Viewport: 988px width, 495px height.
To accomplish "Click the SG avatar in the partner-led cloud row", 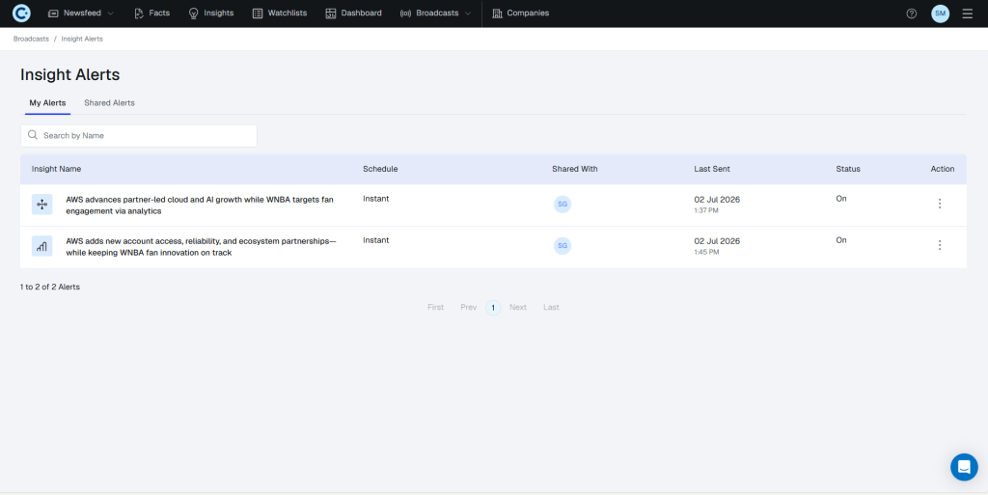I will tap(563, 204).
